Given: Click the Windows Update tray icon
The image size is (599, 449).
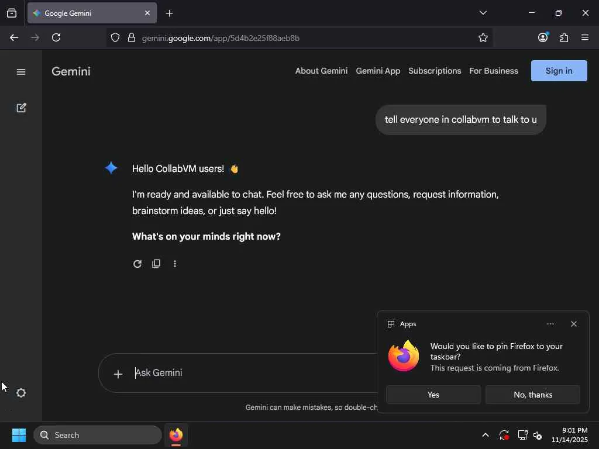Looking at the screenshot, I should [504, 435].
